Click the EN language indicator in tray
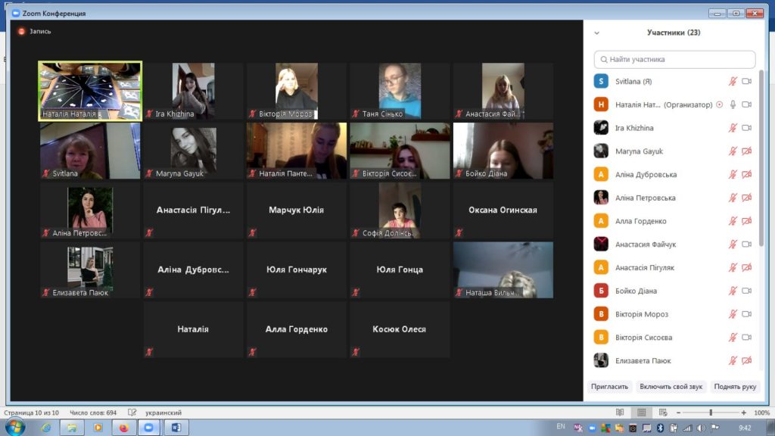775x436 pixels. [561, 426]
